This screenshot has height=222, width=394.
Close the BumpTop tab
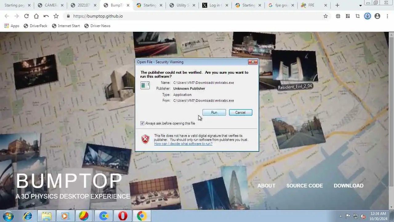pyautogui.click(x=128, y=5)
